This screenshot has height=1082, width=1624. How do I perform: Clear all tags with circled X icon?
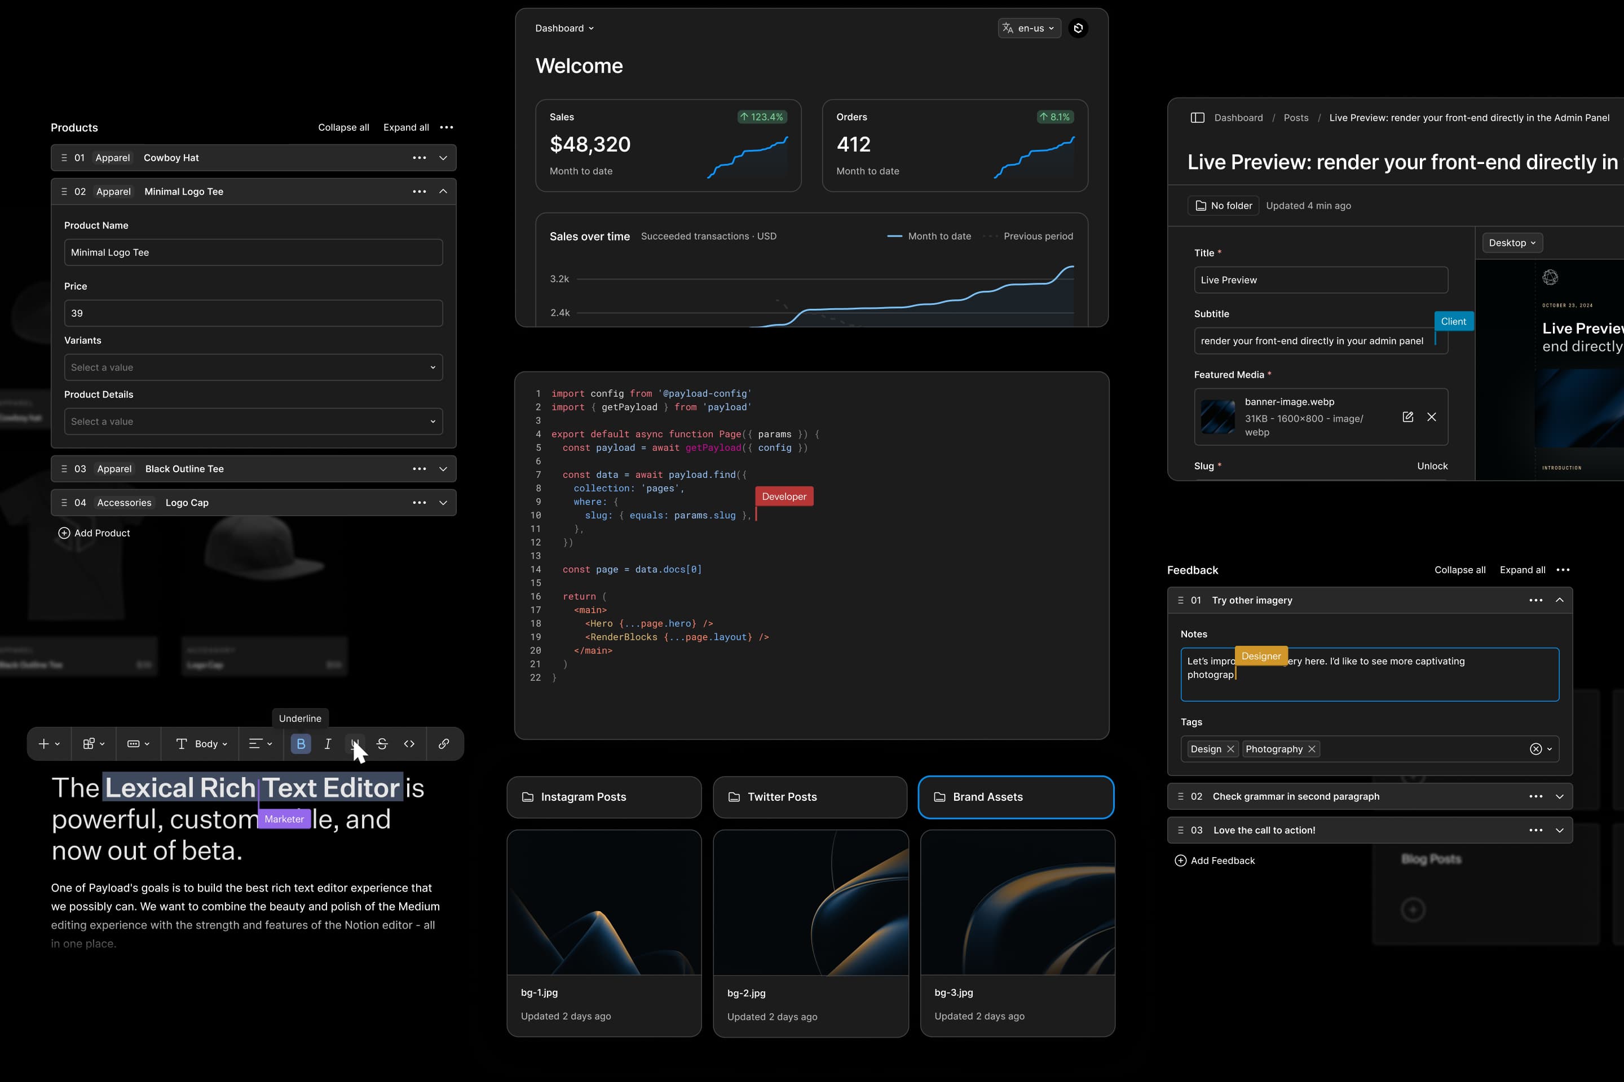tap(1535, 750)
